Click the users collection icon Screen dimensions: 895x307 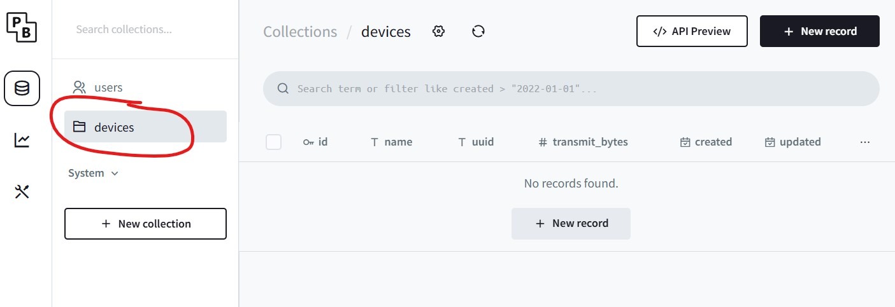point(79,88)
